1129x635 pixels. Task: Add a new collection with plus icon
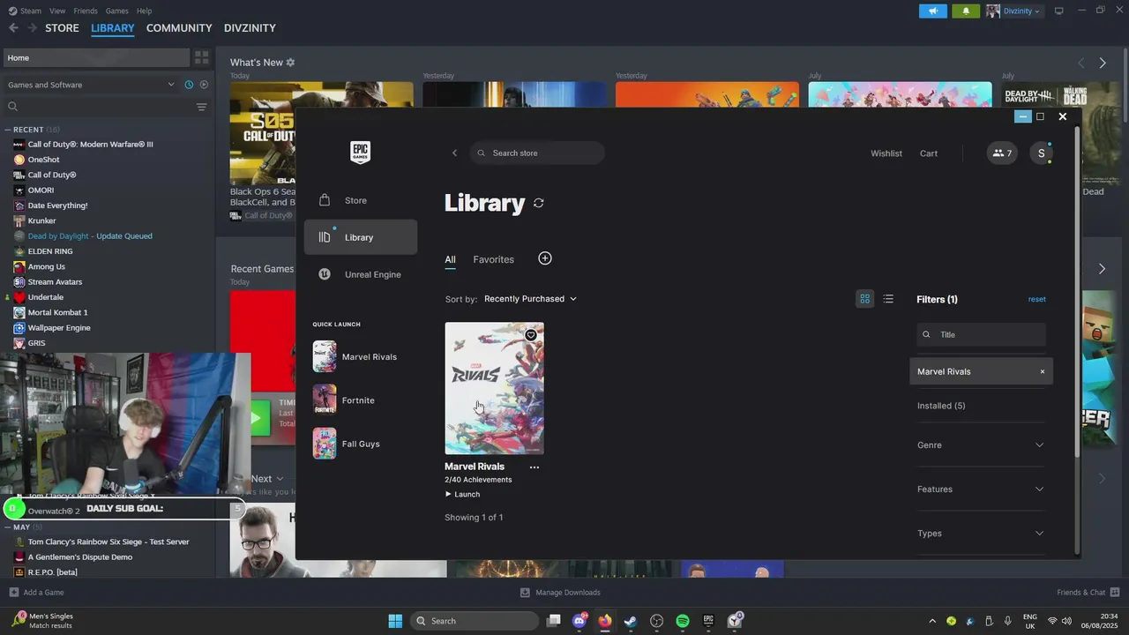point(545,258)
